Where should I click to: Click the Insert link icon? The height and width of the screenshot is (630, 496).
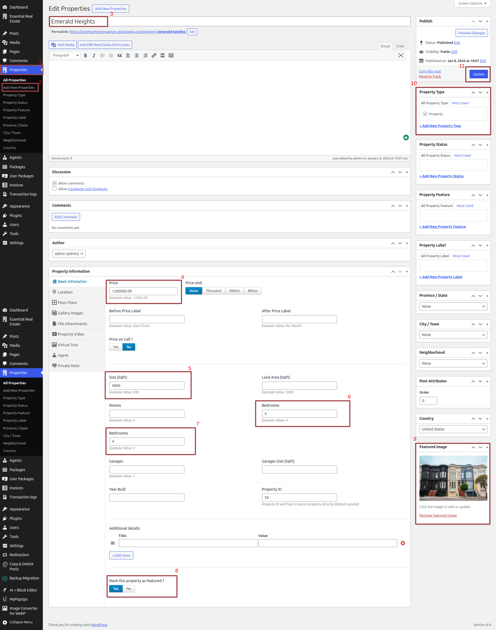(x=154, y=55)
